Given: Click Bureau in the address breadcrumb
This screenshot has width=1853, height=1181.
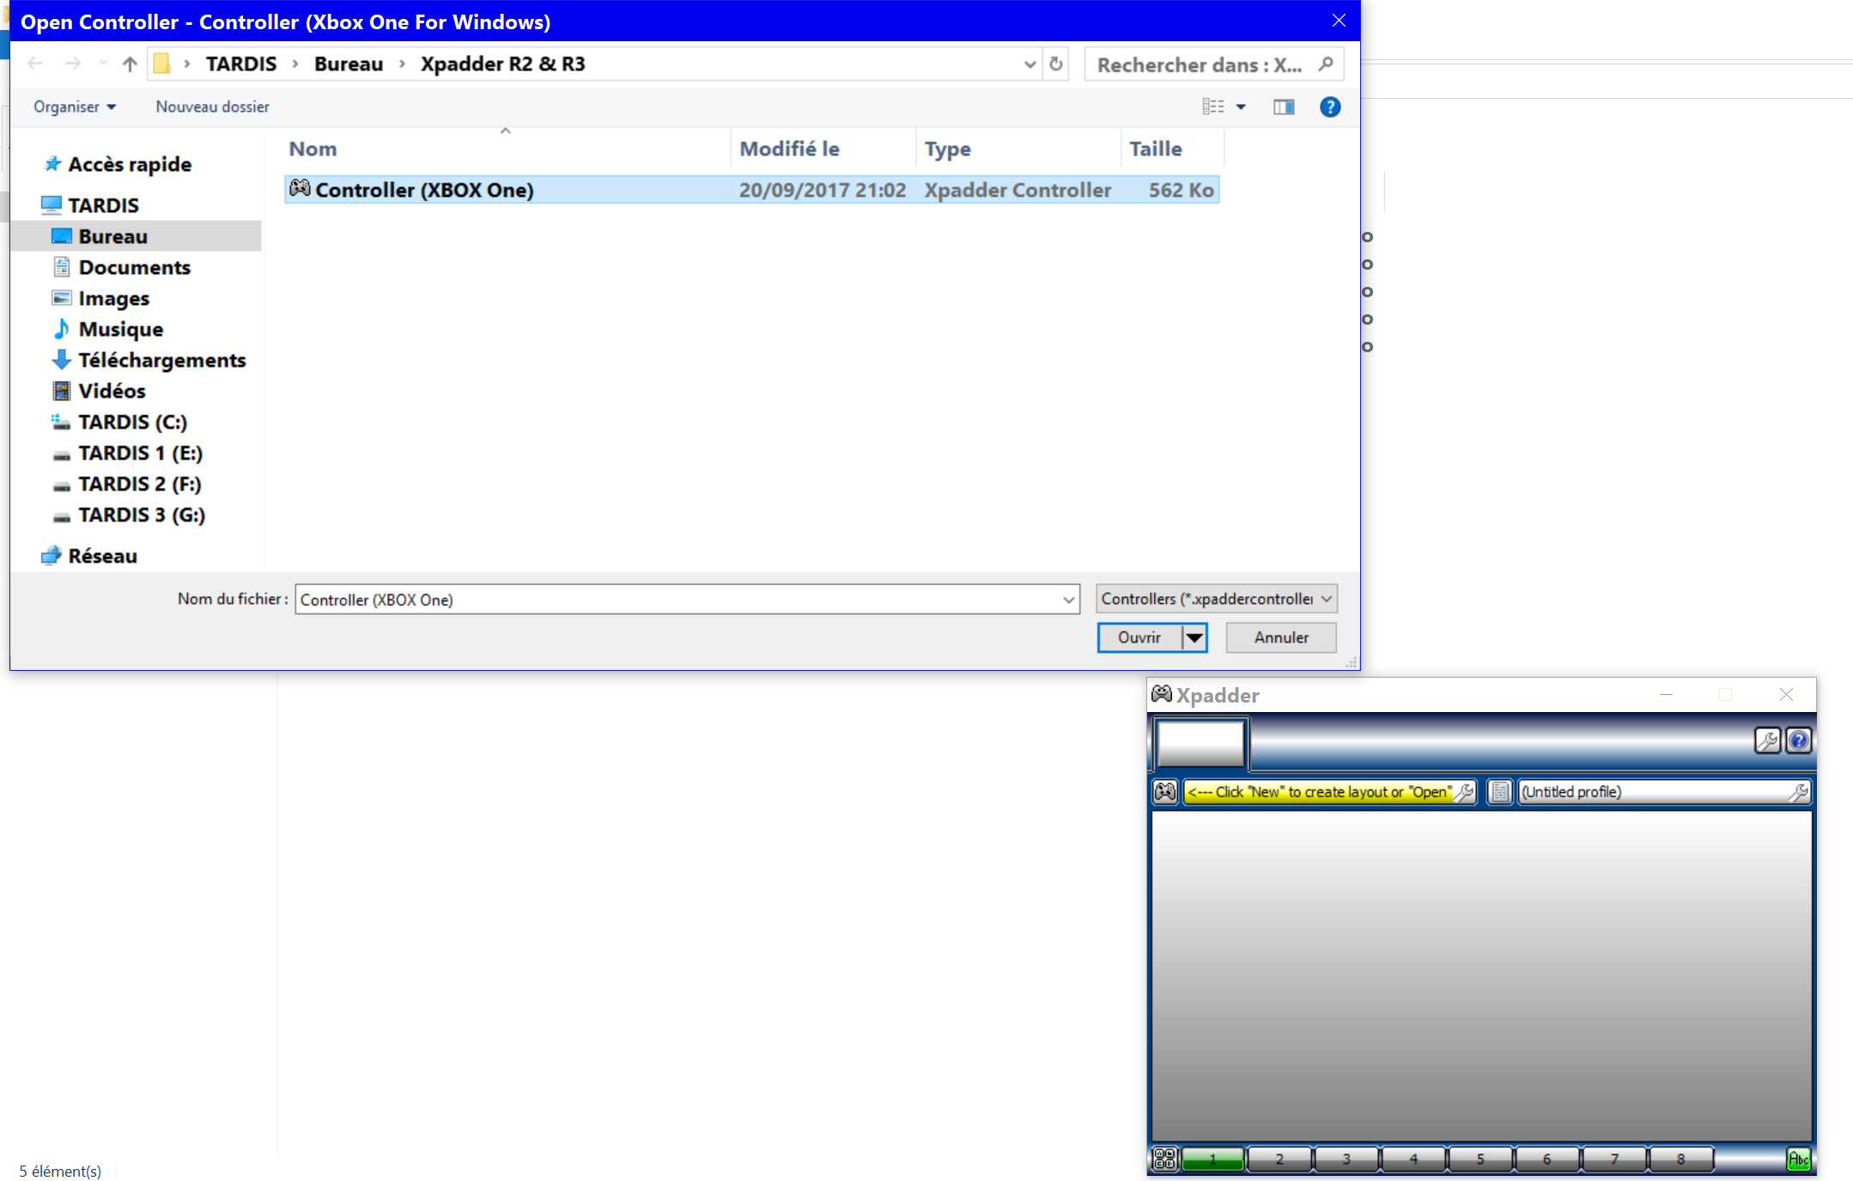Looking at the screenshot, I should [x=349, y=64].
